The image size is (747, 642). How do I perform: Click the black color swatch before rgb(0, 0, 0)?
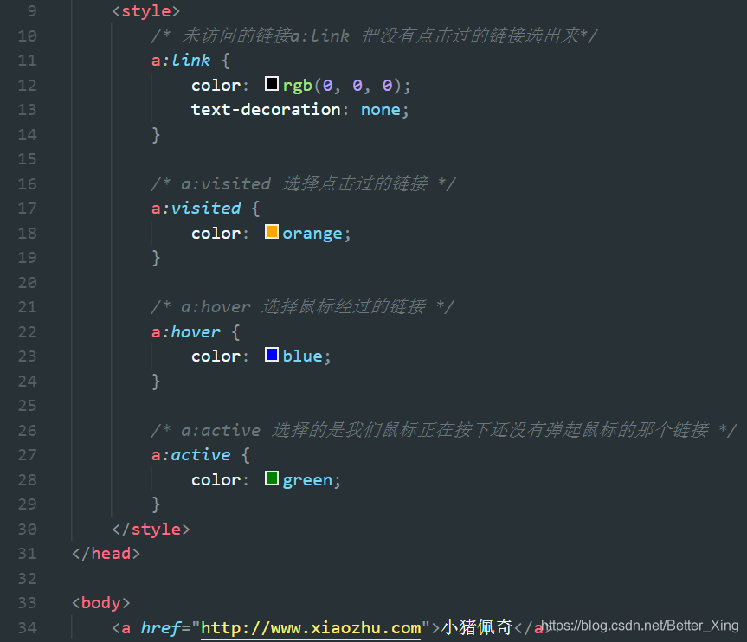(x=272, y=84)
